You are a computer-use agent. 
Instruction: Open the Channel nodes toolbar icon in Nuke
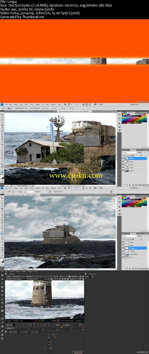click(2, 287)
